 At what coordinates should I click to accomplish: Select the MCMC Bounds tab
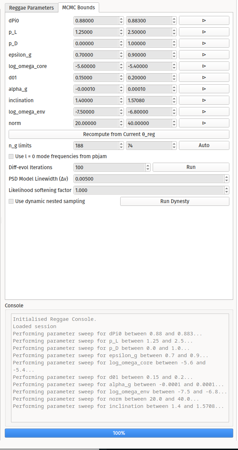point(78,7)
